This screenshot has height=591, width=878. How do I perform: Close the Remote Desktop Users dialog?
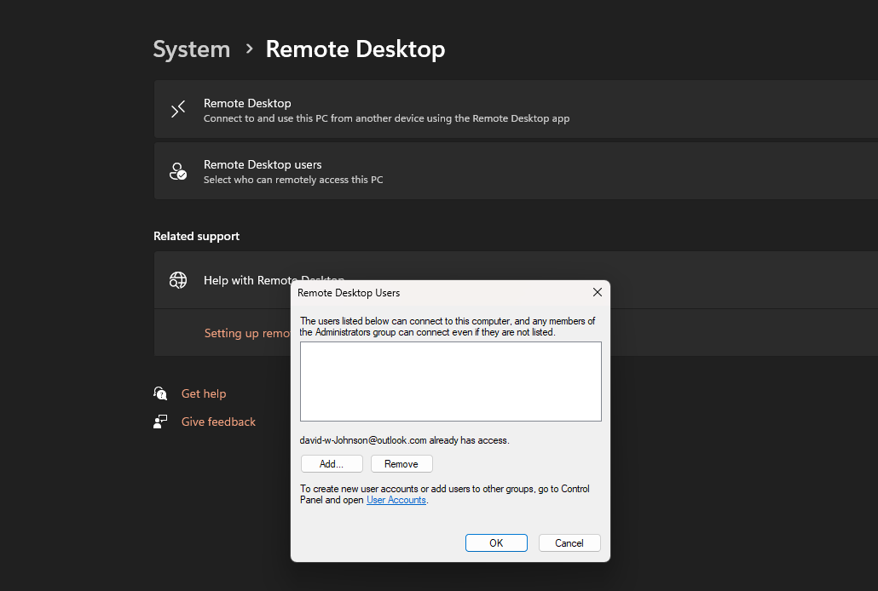tap(597, 292)
